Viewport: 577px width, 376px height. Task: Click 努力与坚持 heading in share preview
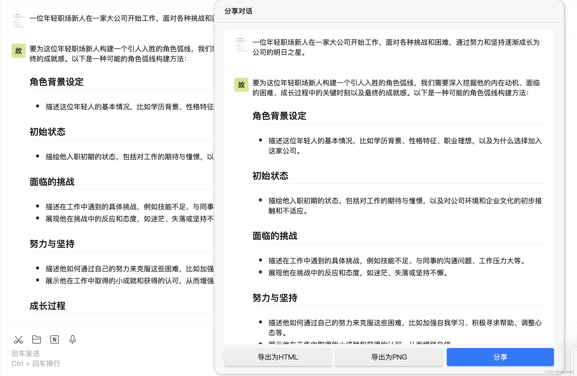(x=275, y=298)
